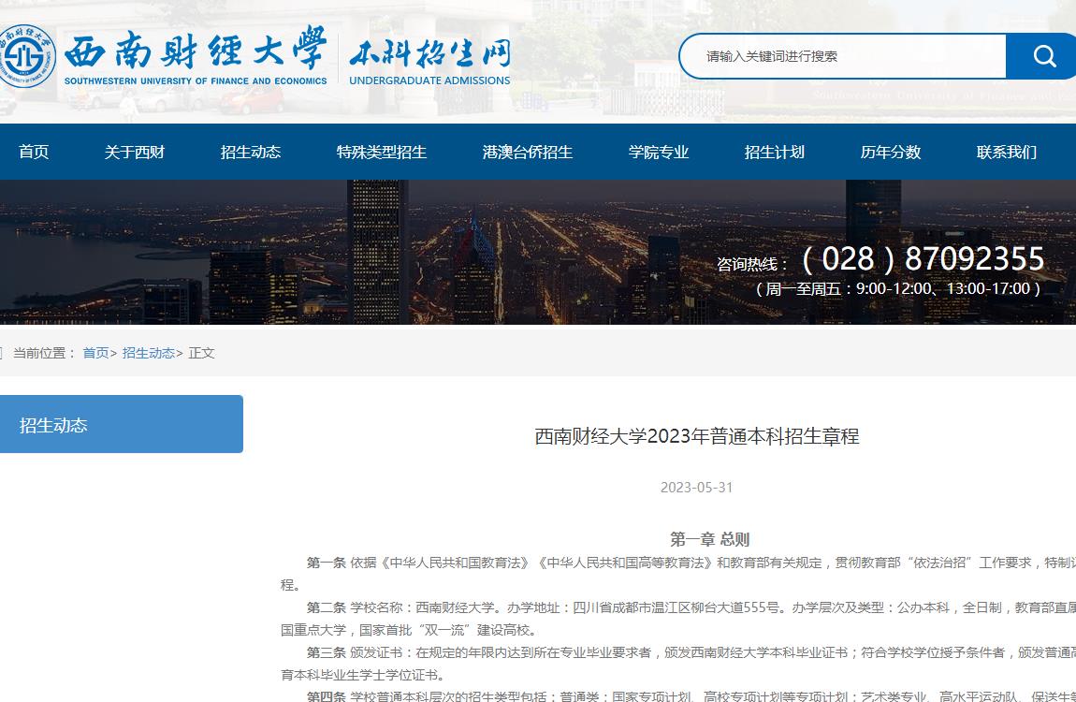
Task: Click the 正文 breadcrumb text
Action: [x=202, y=353]
